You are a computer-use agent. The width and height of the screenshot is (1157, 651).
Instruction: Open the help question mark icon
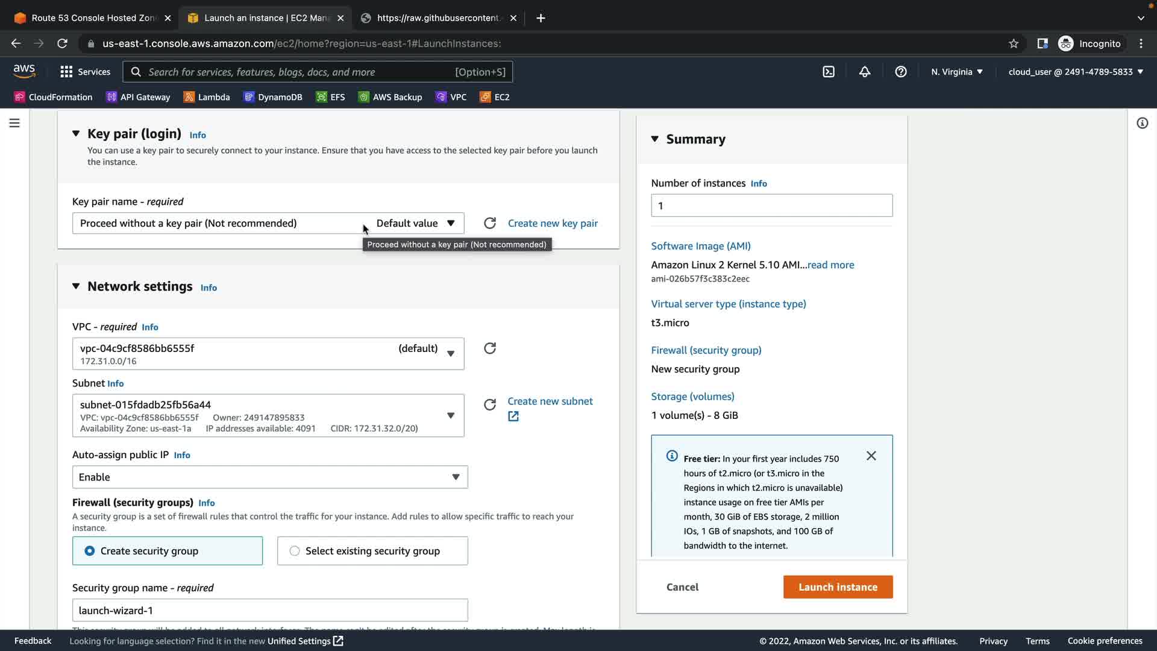tap(901, 72)
